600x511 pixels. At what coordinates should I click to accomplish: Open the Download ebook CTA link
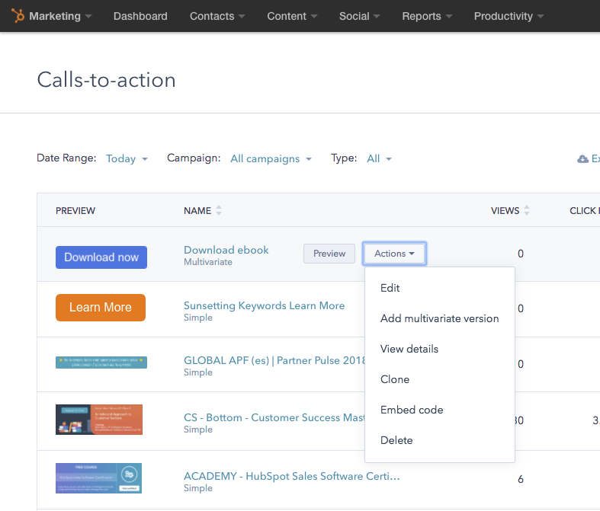226,250
